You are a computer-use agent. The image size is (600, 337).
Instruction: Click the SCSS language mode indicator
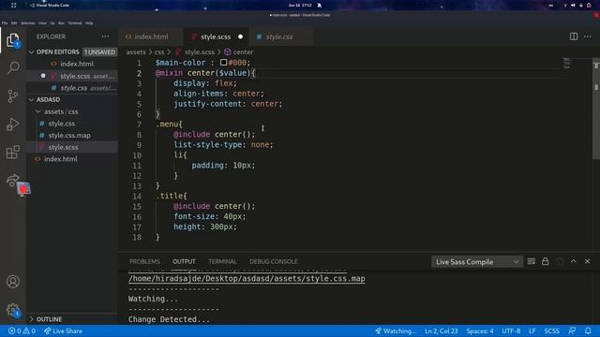coord(551,330)
